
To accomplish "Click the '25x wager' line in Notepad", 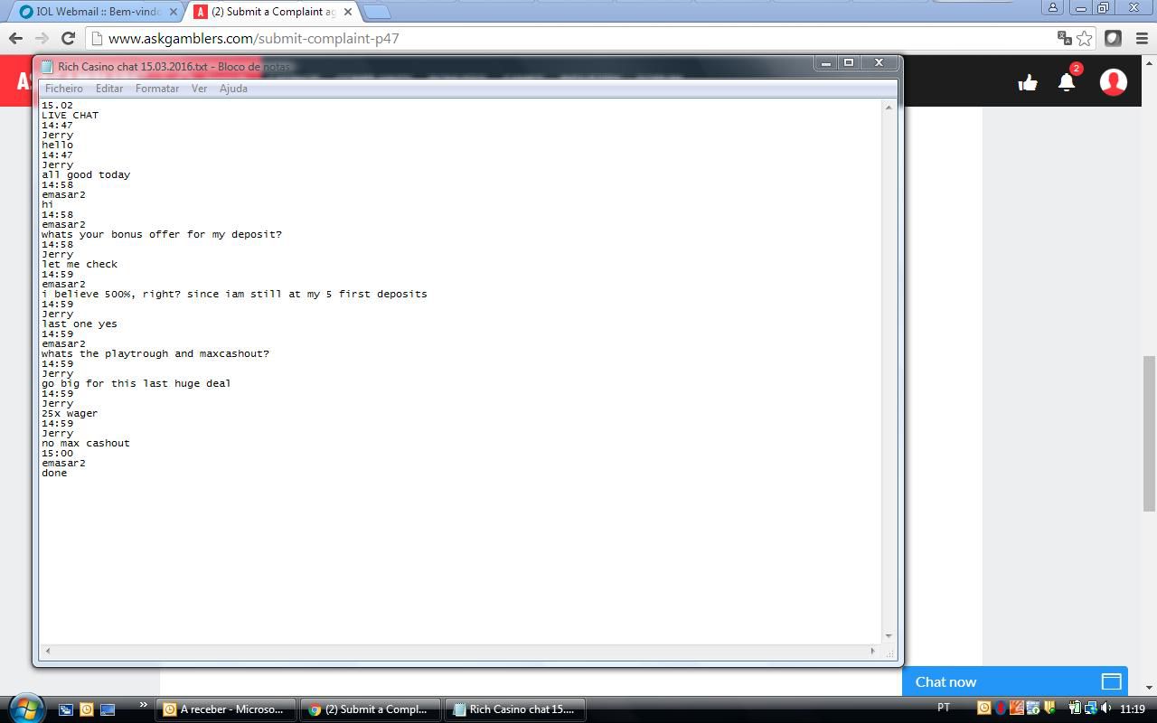I will pyautogui.click(x=70, y=413).
